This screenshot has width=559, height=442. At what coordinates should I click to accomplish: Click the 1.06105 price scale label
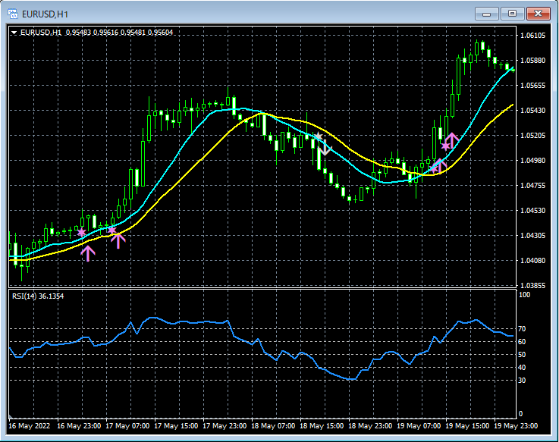[533, 36]
